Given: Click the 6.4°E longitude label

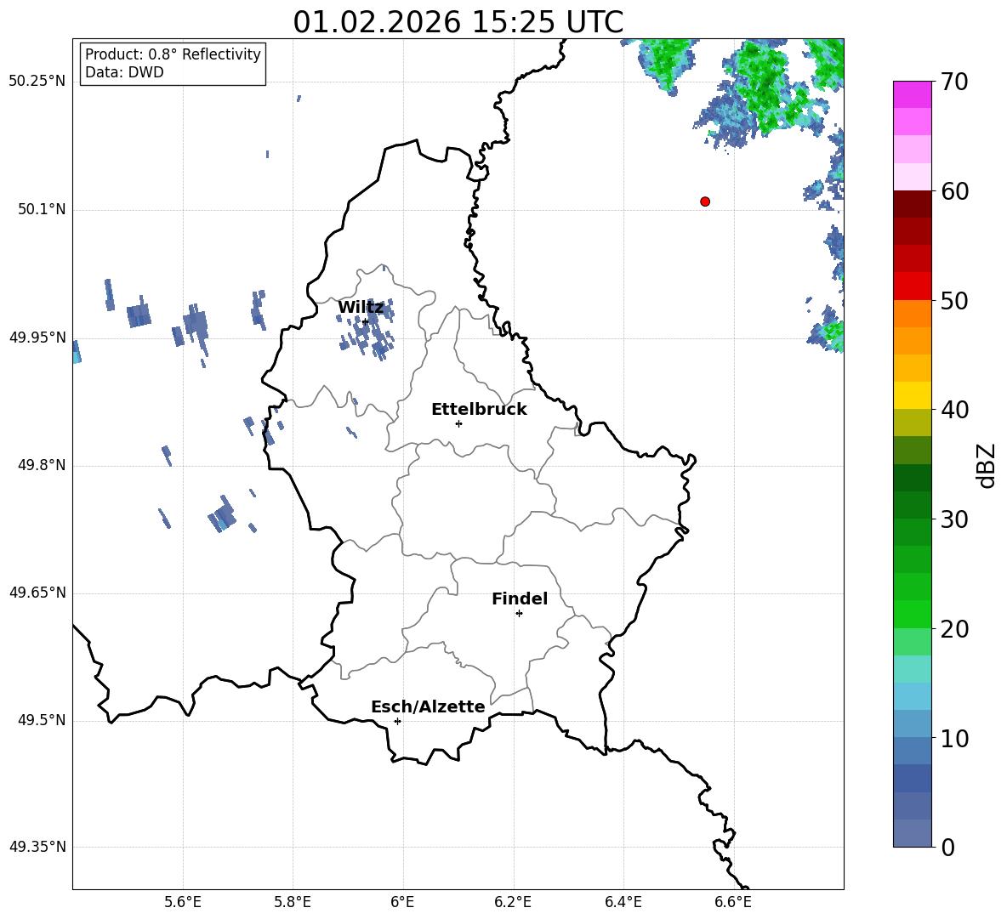Looking at the screenshot, I should click(x=623, y=902).
